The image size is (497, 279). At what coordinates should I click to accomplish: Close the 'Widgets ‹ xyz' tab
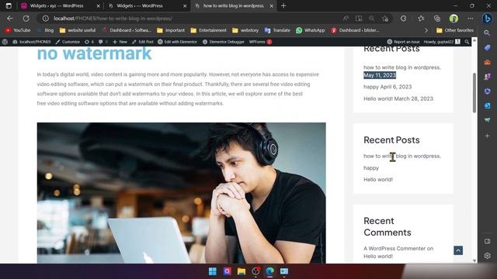coord(99,5)
